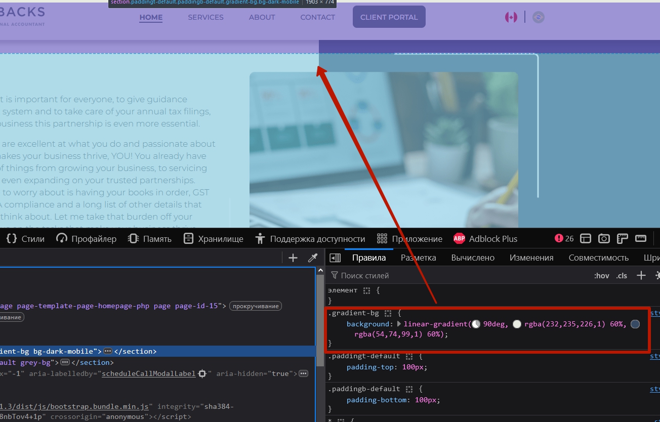Click the CLIENT PORTAL button

pyautogui.click(x=389, y=17)
